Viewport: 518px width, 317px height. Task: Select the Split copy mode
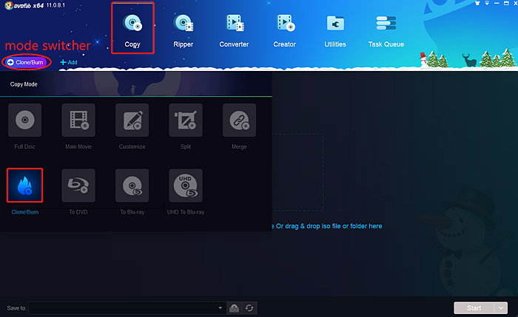186,126
